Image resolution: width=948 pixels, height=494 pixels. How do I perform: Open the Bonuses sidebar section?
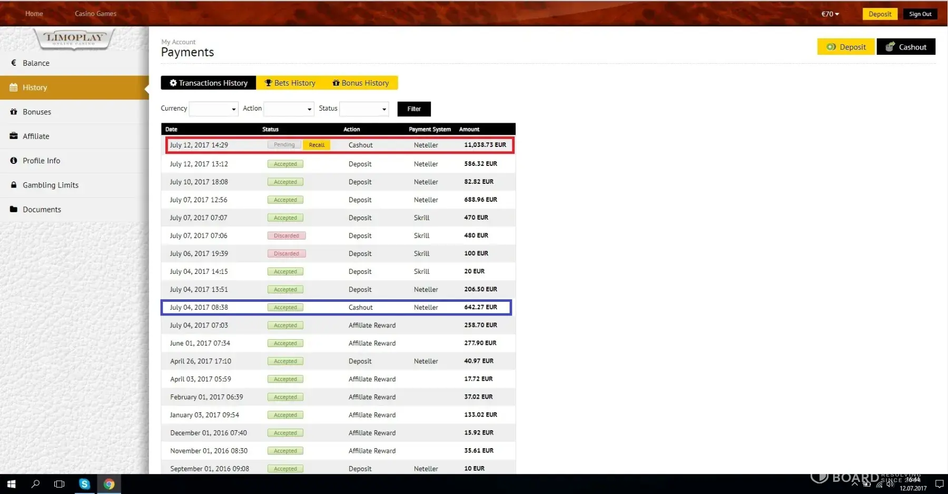(x=37, y=112)
